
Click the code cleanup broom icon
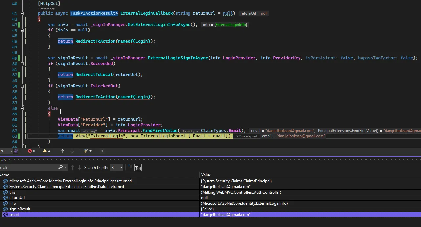[x=85, y=151]
